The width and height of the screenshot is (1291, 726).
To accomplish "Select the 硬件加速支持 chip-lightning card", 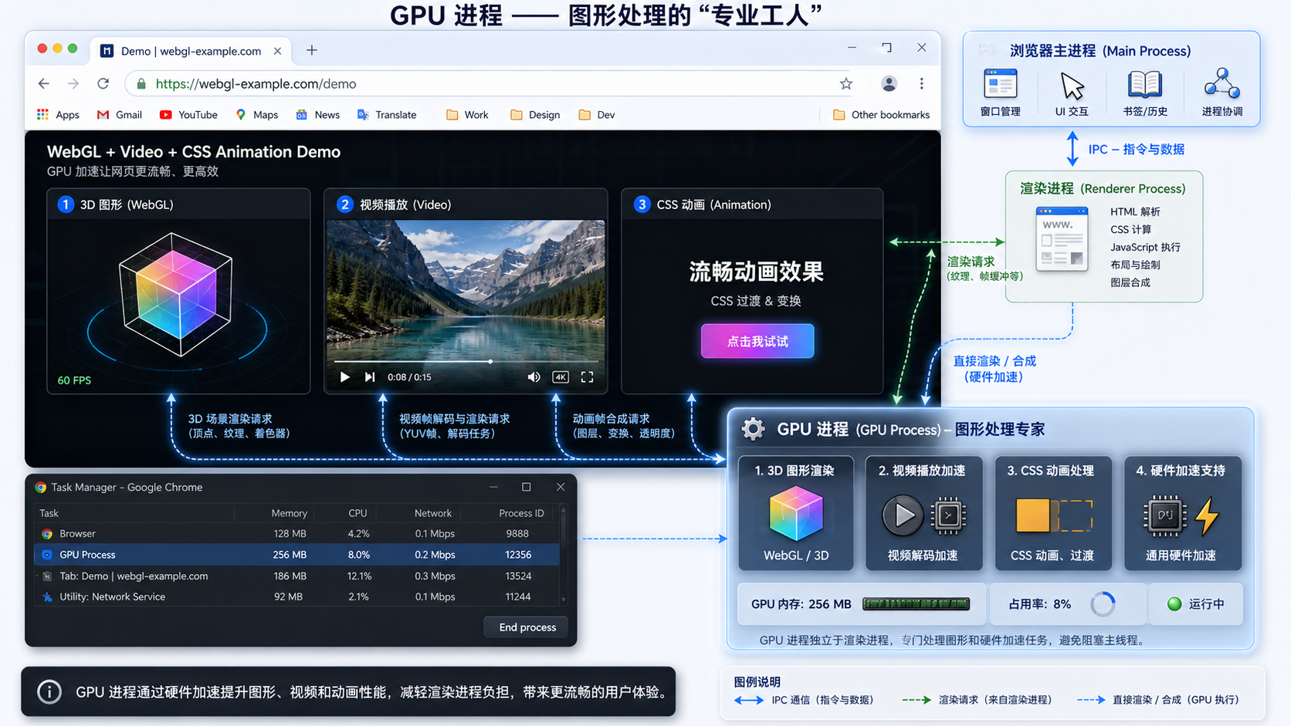I will [1182, 513].
